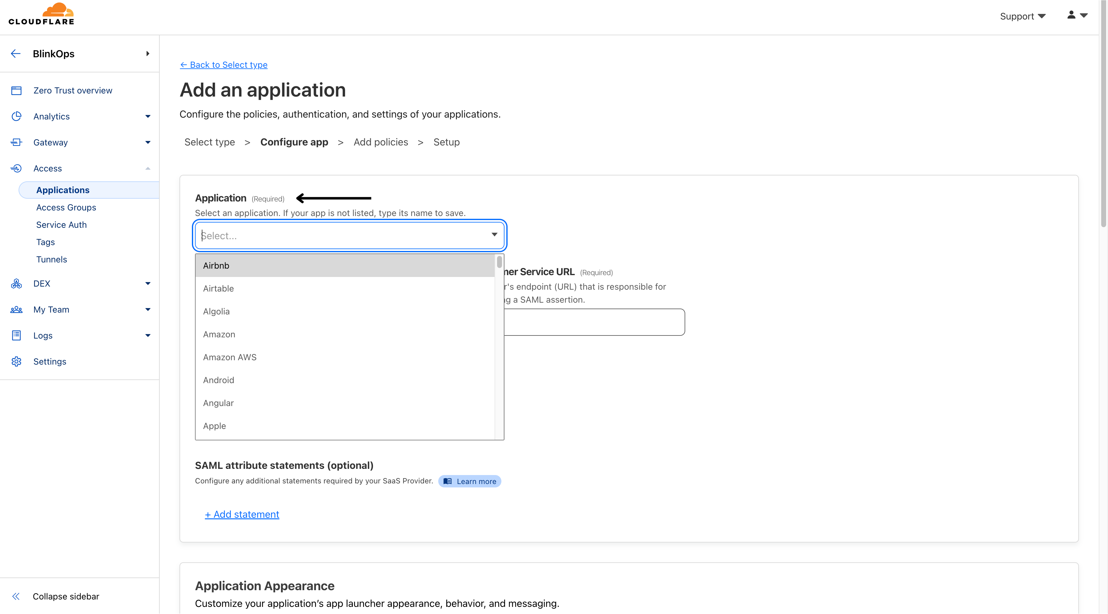Open the Tags sidebar item
1108x614 pixels.
tap(45, 242)
